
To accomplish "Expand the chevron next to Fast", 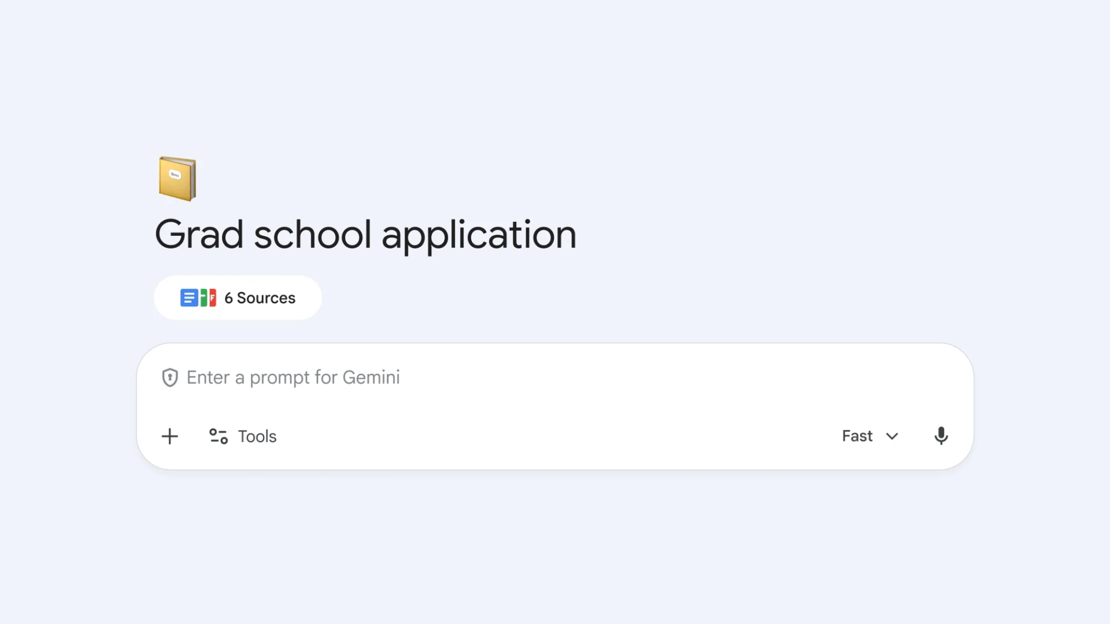I will coord(892,437).
